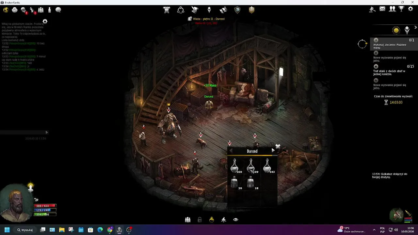418x235 pixels.
Task: Open the trophy rankings icon
Action: click(401, 9)
